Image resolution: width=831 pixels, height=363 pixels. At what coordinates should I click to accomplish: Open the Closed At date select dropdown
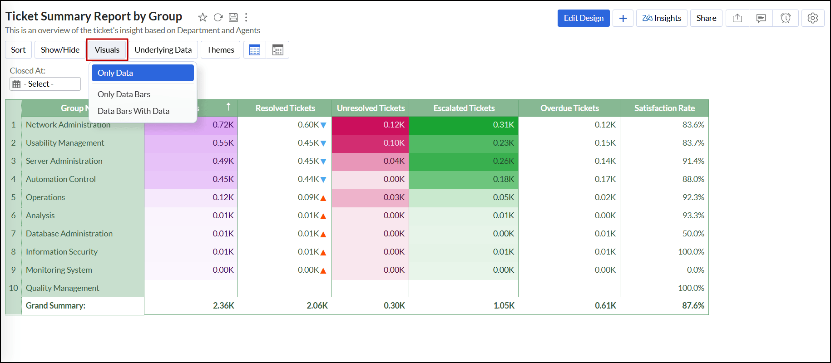45,84
